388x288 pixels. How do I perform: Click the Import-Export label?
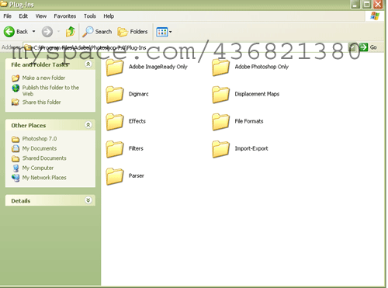(x=251, y=148)
